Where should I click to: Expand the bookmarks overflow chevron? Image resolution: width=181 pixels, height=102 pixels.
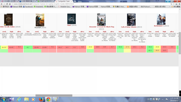(x=170, y=7)
